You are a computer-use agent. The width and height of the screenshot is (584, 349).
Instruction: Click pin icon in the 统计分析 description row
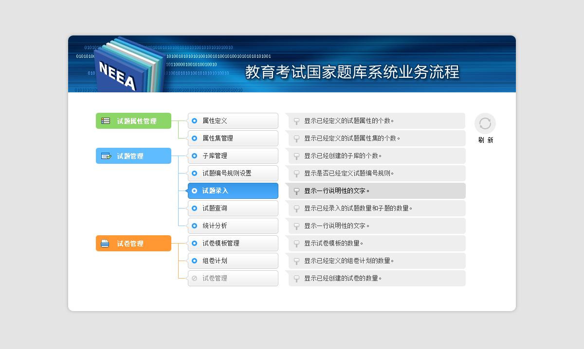[x=296, y=227]
